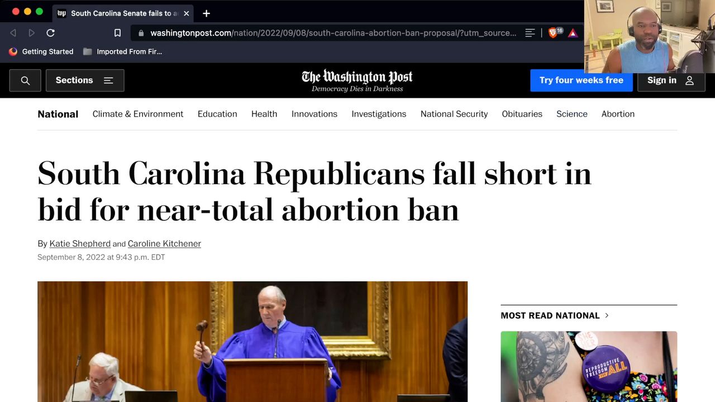Open author Caroline Kitchener's page

click(x=164, y=243)
